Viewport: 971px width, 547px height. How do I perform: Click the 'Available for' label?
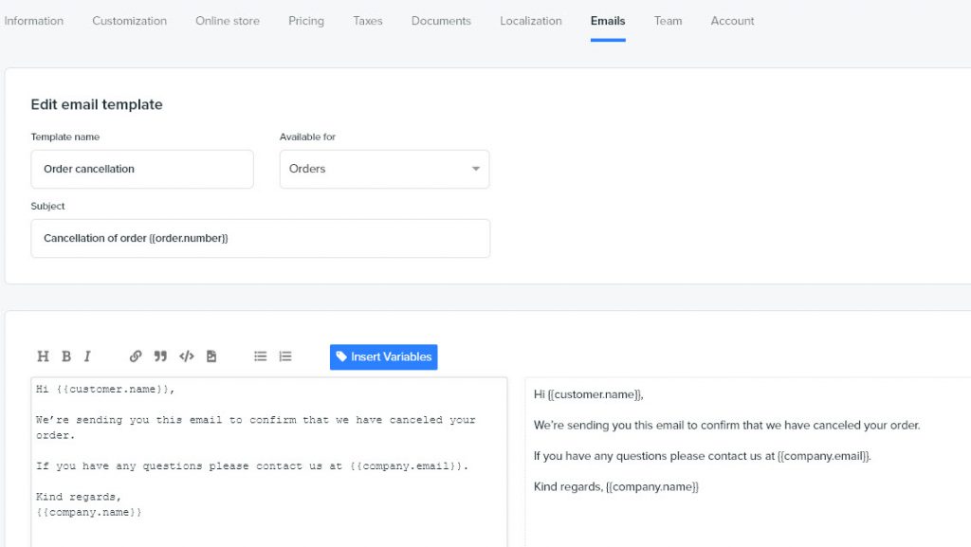[x=307, y=137]
